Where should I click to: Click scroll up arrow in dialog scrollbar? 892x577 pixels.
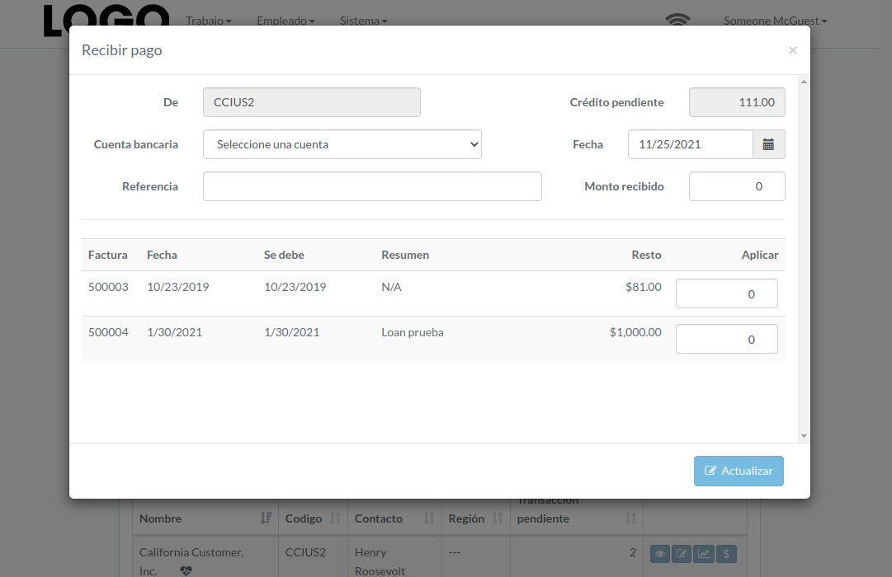click(x=804, y=82)
